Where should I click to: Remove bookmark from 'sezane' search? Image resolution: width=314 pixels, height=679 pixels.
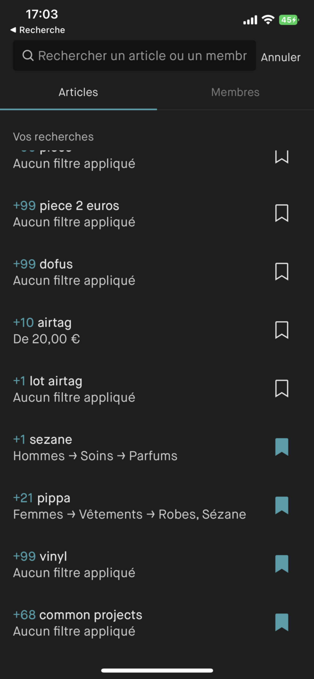coord(282,447)
